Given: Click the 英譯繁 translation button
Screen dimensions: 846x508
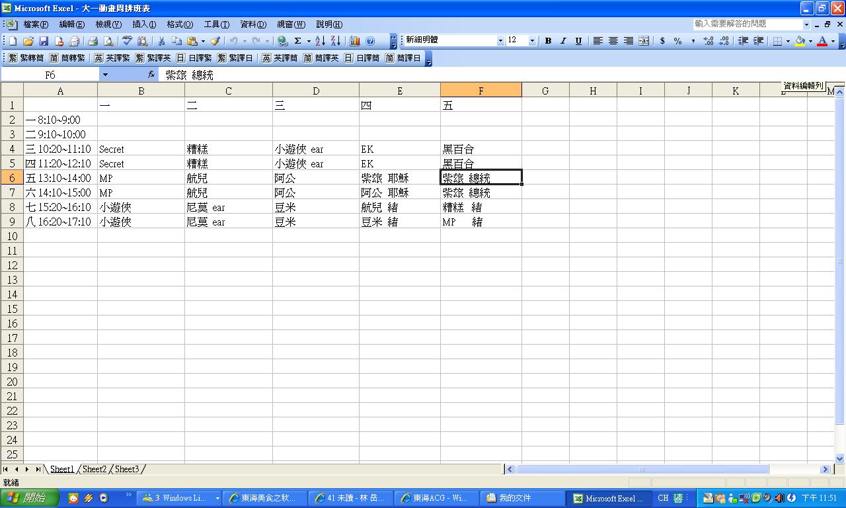Looking at the screenshot, I should click(112, 58).
